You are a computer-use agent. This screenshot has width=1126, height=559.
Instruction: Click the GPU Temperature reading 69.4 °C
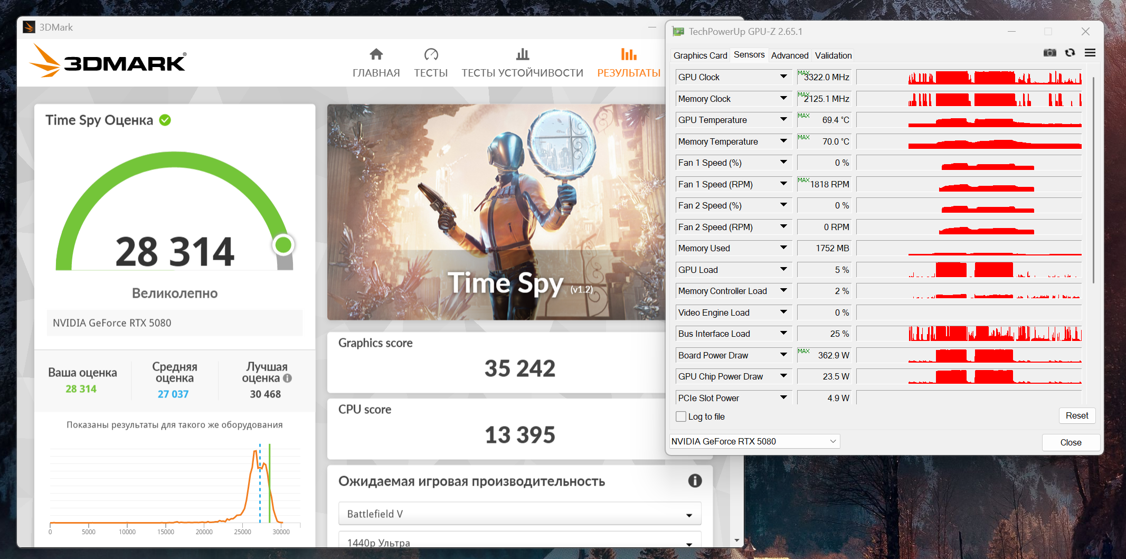click(836, 120)
